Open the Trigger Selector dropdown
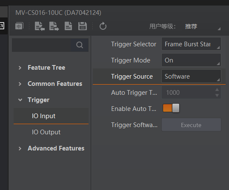Image resolution: width=229 pixels, height=190 pixels. (191, 44)
